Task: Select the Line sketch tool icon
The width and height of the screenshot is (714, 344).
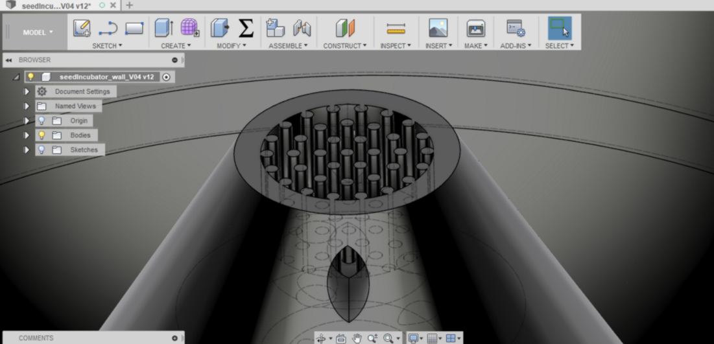Action: point(108,29)
